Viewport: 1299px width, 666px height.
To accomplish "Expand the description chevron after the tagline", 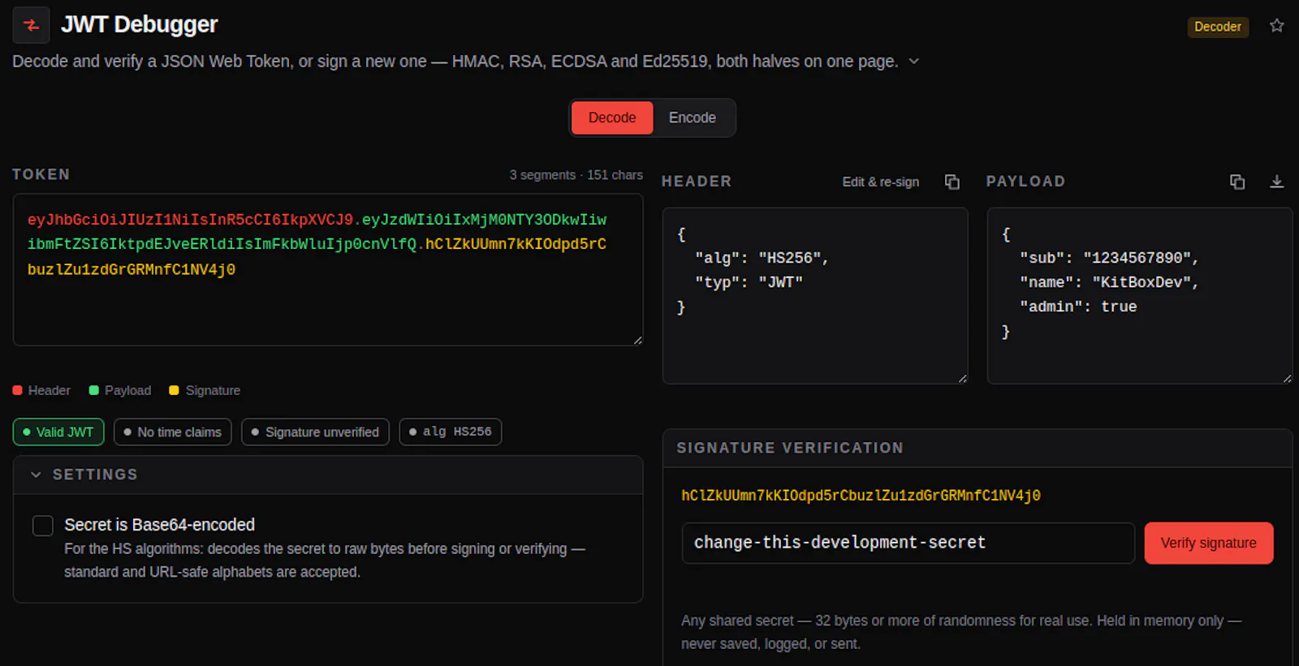I will pos(914,61).
